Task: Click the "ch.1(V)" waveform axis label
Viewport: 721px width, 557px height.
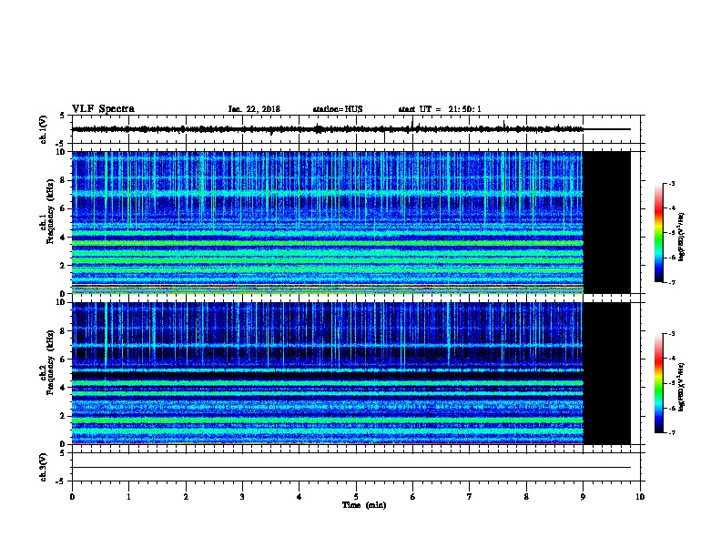Action: [x=43, y=129]
